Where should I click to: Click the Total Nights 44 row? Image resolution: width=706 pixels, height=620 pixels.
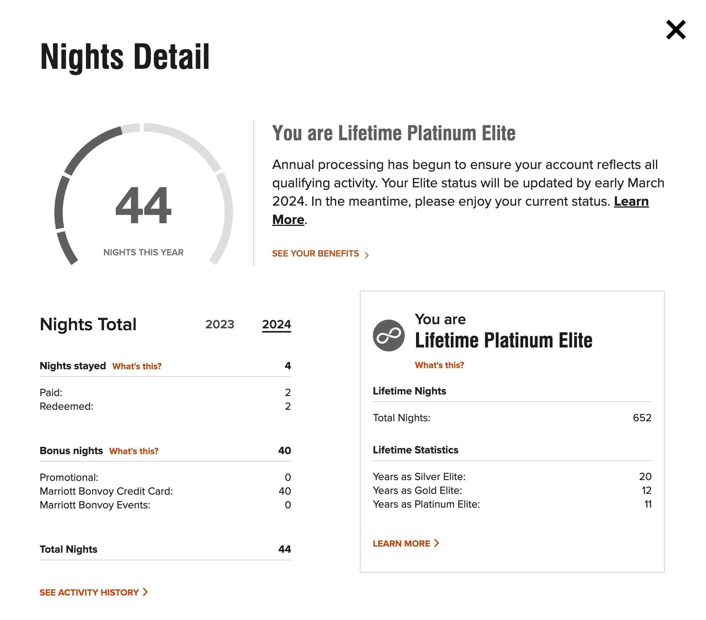coord(164,549)
